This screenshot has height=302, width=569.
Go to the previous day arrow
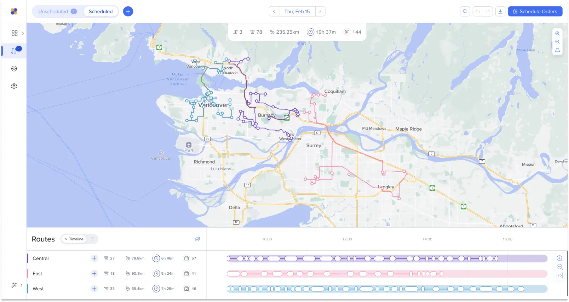click(274, 11)
